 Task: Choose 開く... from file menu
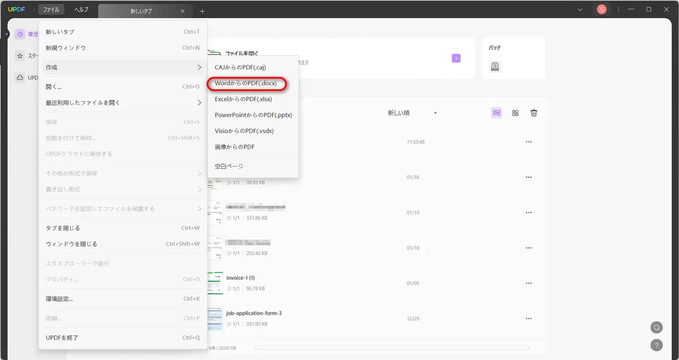(123, 87)
